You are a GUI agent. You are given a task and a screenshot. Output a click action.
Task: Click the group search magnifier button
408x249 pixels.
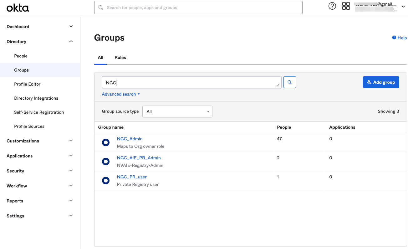(289, 82)
